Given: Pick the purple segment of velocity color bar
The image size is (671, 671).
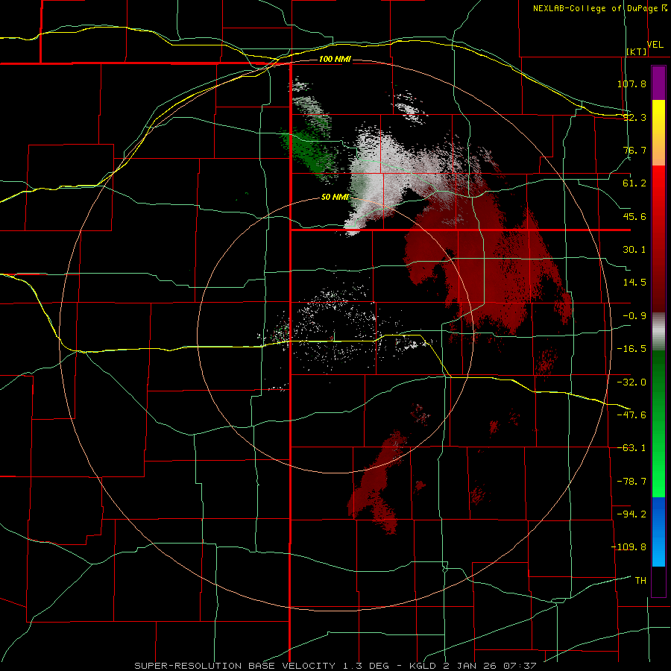Looking at the screenshot, I should [658, 83].
